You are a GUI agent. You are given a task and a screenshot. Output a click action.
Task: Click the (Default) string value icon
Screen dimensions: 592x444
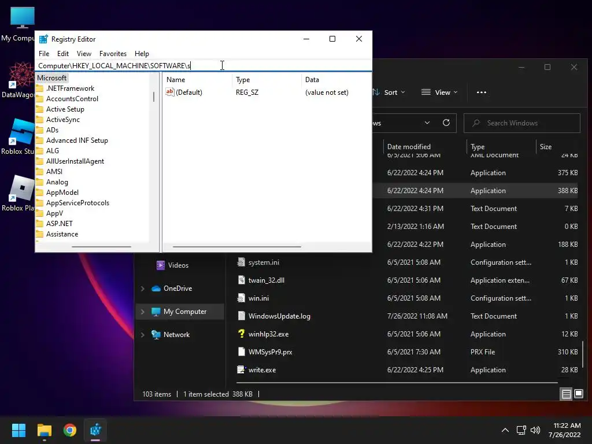pyautogui.click(x=170, y=92)
